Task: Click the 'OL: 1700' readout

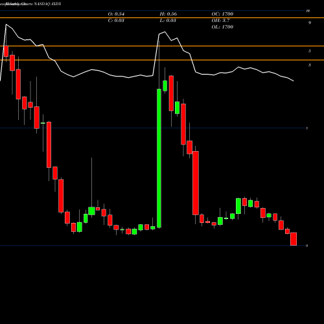Action: (x=222, y=27)
